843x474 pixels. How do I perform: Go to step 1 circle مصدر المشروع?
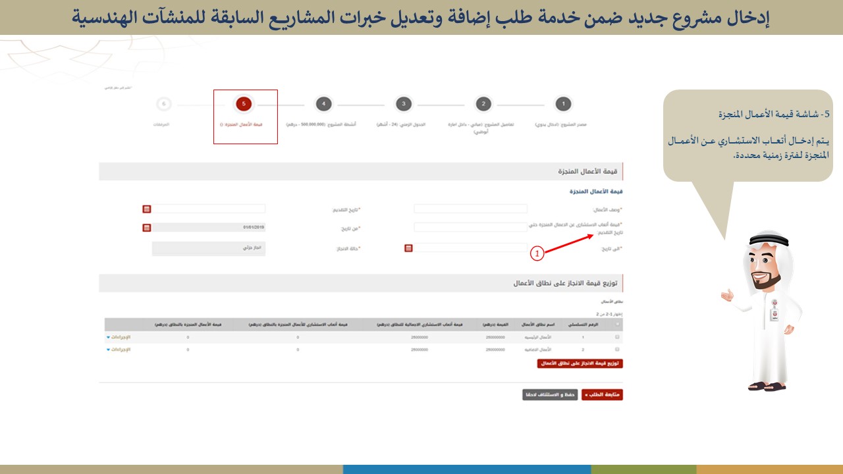tap(562, 104)
